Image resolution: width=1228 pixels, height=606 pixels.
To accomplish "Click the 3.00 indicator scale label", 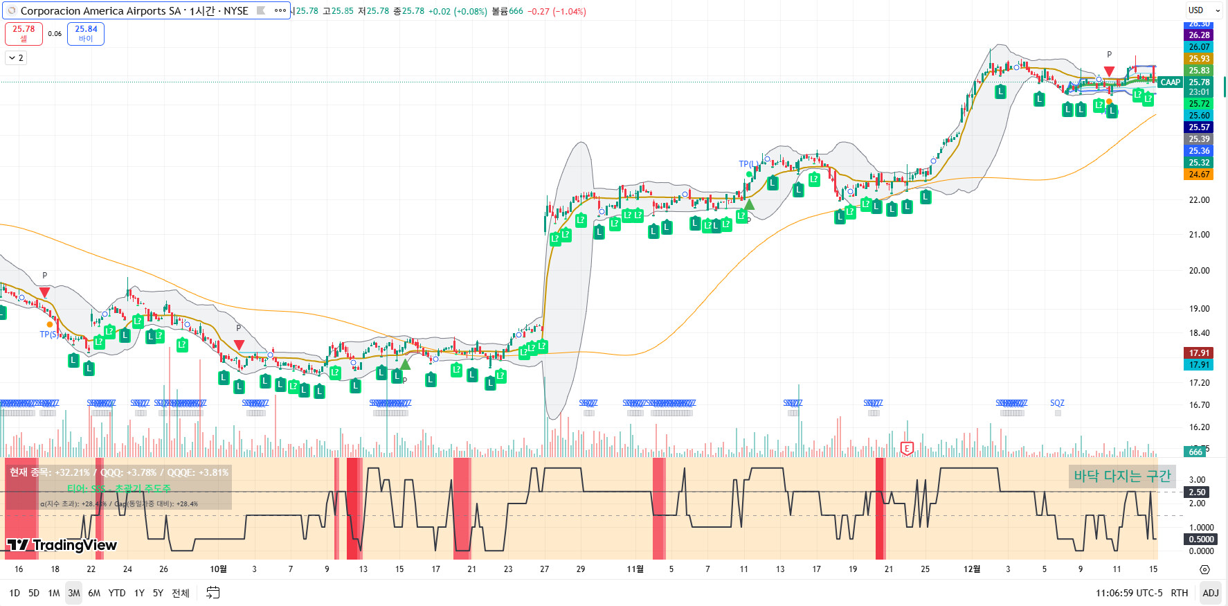I will click(x=1197, y=480).
